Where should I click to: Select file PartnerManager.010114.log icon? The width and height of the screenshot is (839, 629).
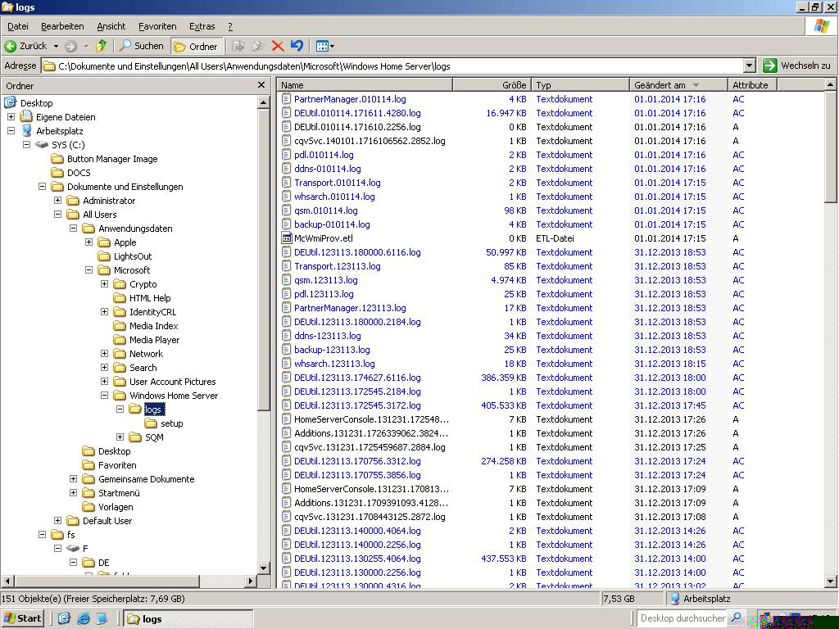(x=287, y=99)
